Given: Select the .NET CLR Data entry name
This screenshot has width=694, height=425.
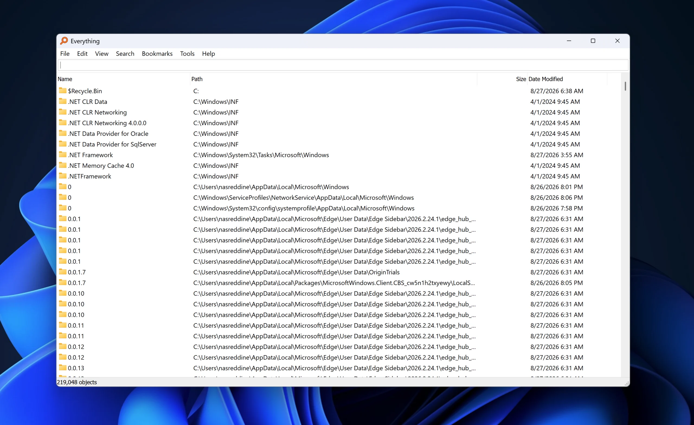Looking at the screenshot, I should [88, 102].
